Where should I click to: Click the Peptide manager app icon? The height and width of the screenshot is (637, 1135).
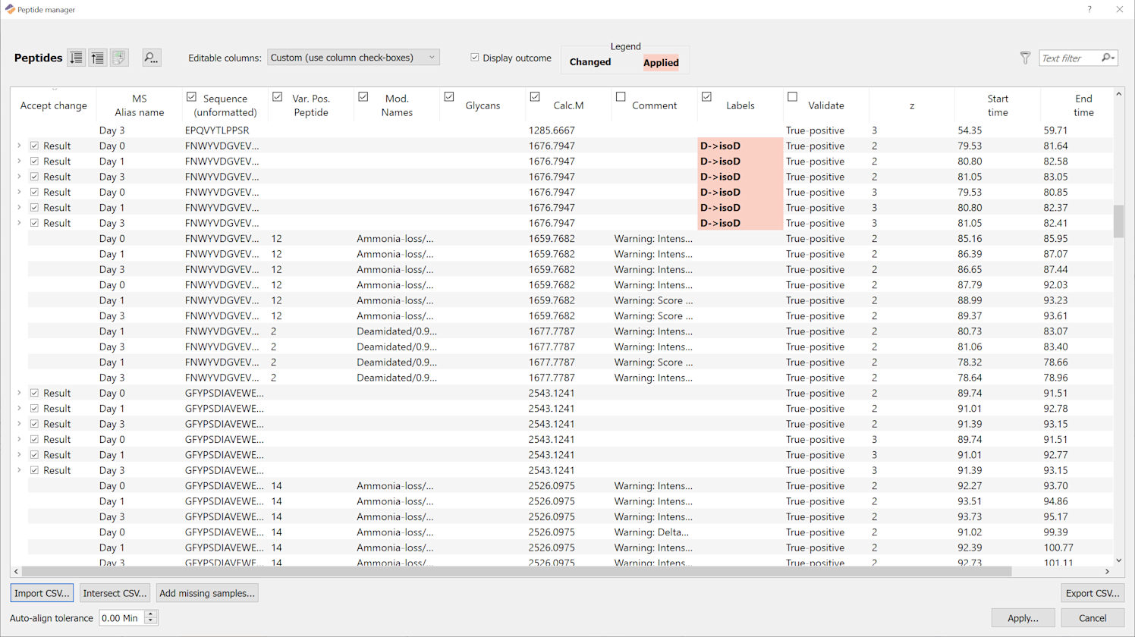pyautogui.click(x=10, y=9)
